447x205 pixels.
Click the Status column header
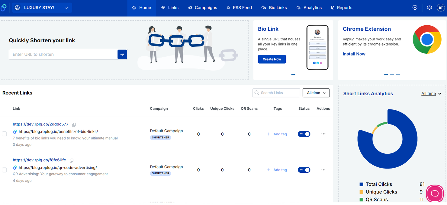click(304, 109)
